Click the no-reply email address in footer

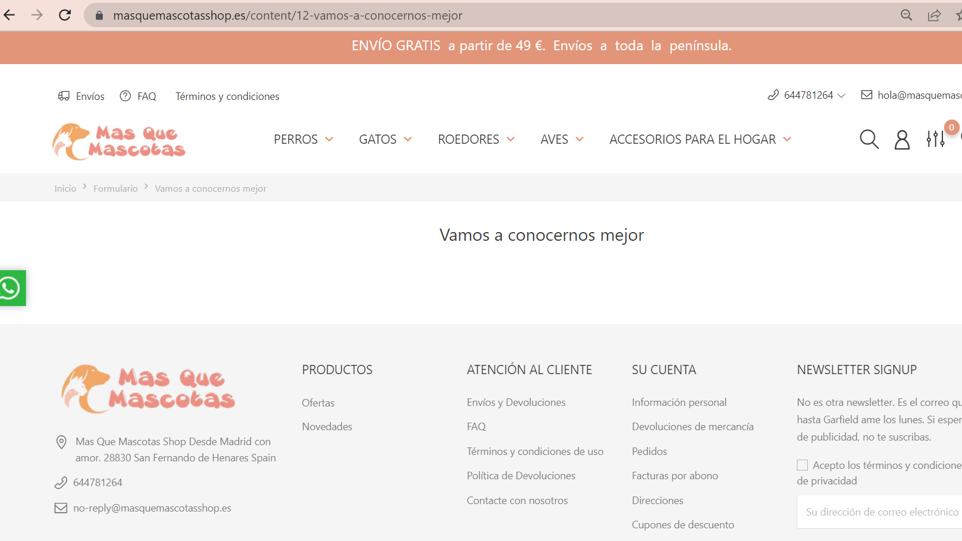152,508
